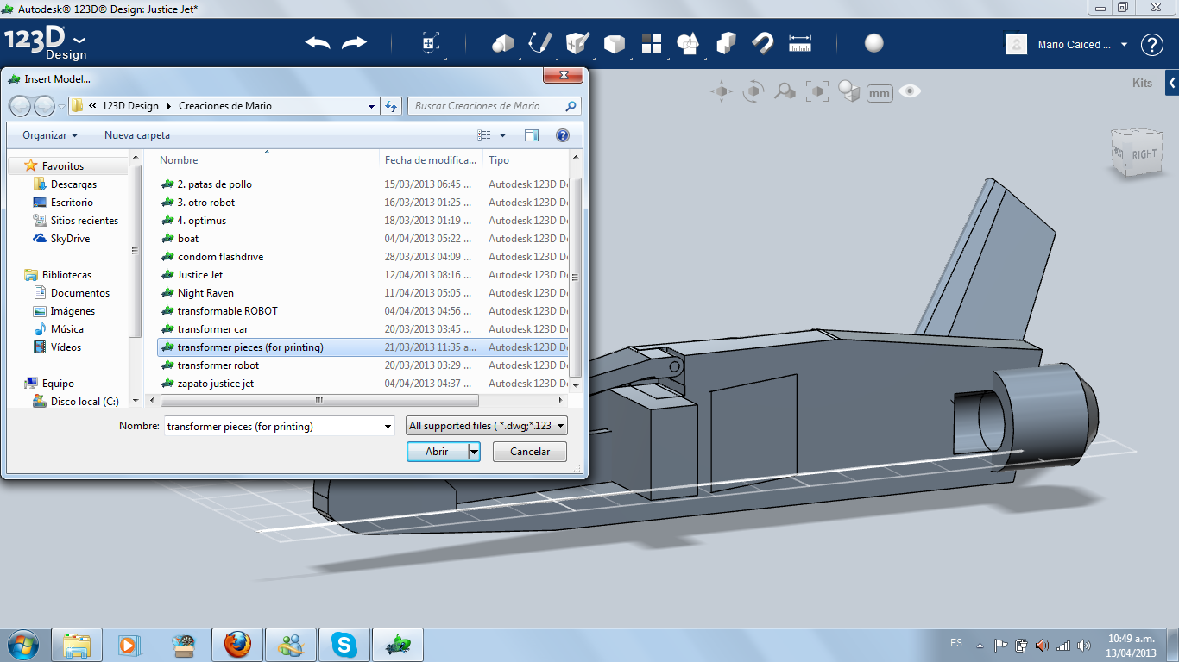
Task: Change units via the mm button
Action: click(880, 93)
